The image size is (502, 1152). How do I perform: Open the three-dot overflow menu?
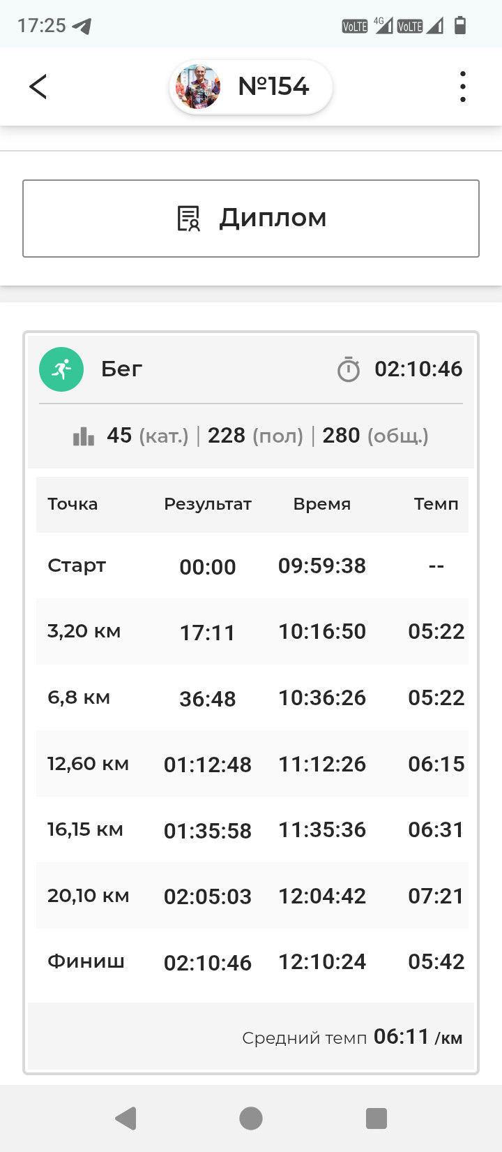point(462,87)
